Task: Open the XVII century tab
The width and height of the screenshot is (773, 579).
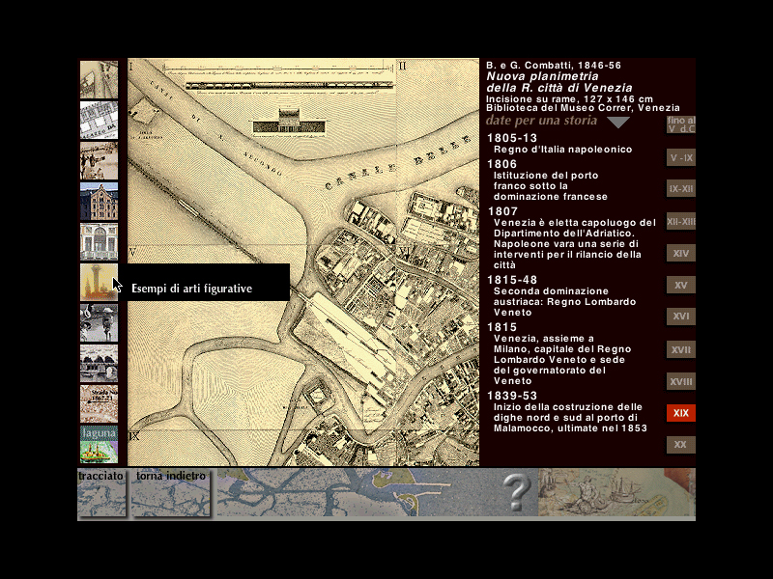Action: pyautogui.click(x=681, y=350)
